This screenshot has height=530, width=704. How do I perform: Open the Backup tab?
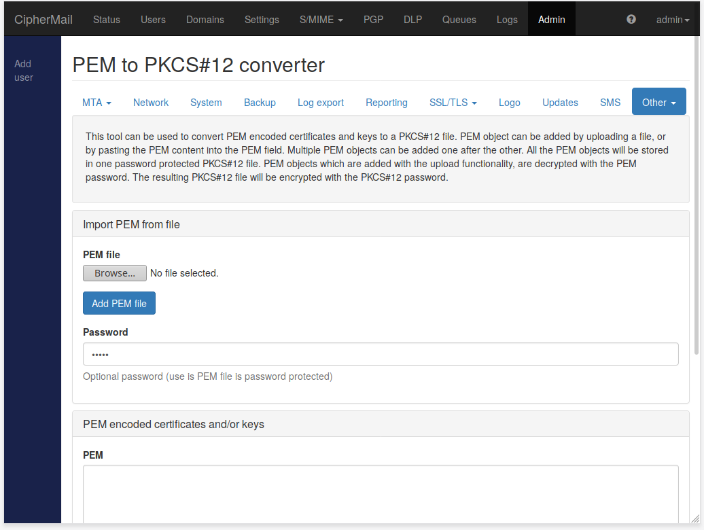[260, 103]
